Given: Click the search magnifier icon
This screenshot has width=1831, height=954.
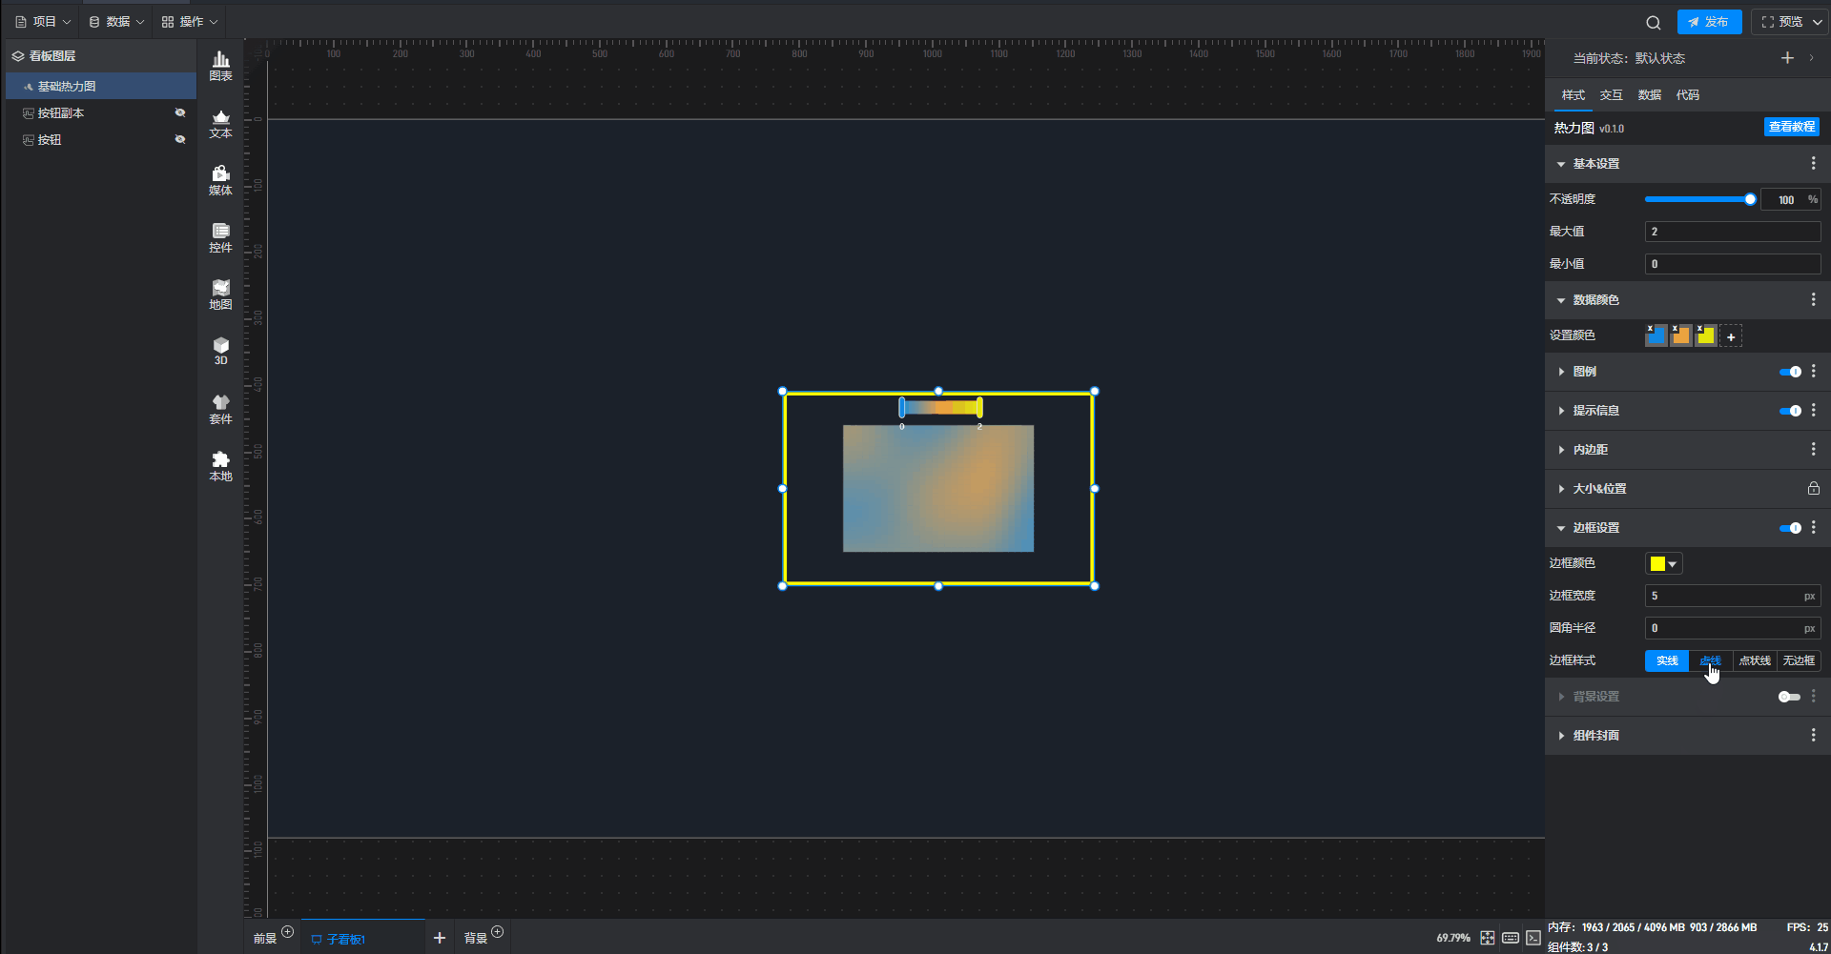Looking at the screenshot, I should click(1653, 22).
